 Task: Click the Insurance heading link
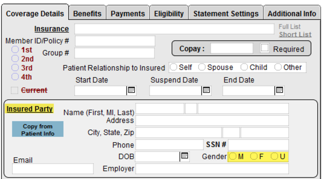[x=51, y=29]
